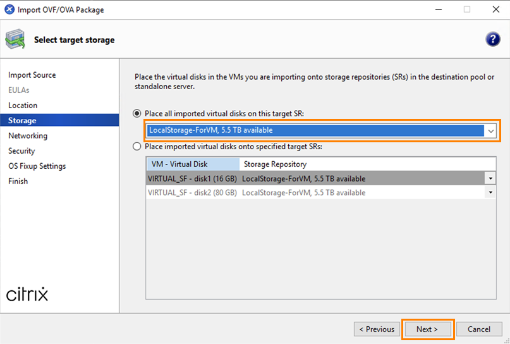Image resolution: width=510 pixels, height=344 pixels.
Task: Select the VIRTUAL_SF - disk1 (16 GB) row
Action: pyautogui.click(x=192, y=178)
